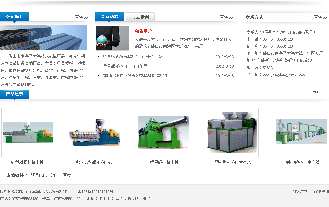This screenshot has height=207, width=329.
Task: Click the globe-in-hand news image
Action: [x=112, y=38]
